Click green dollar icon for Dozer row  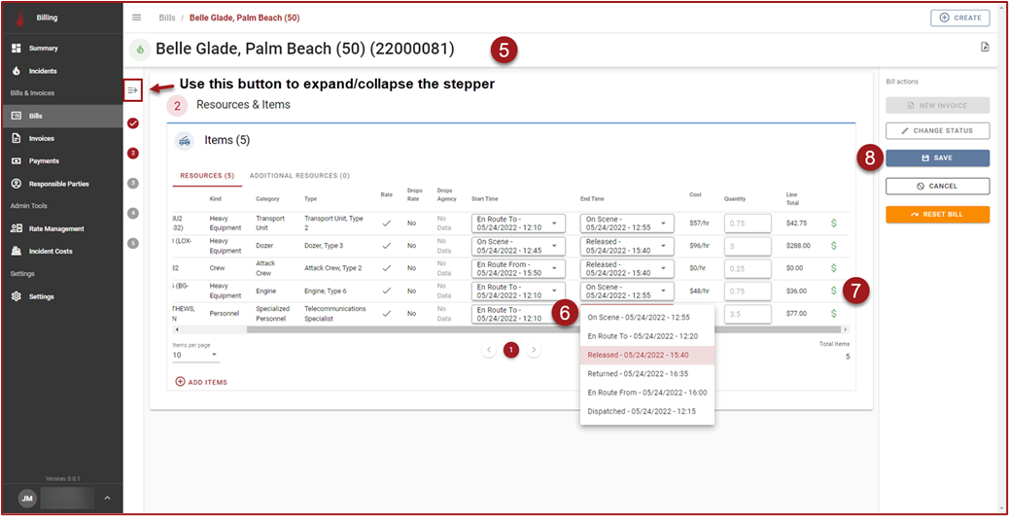(833, 245)
